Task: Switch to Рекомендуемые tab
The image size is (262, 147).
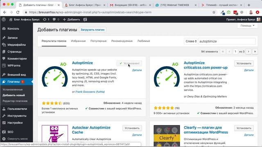Action: click(x=122, y=41)
